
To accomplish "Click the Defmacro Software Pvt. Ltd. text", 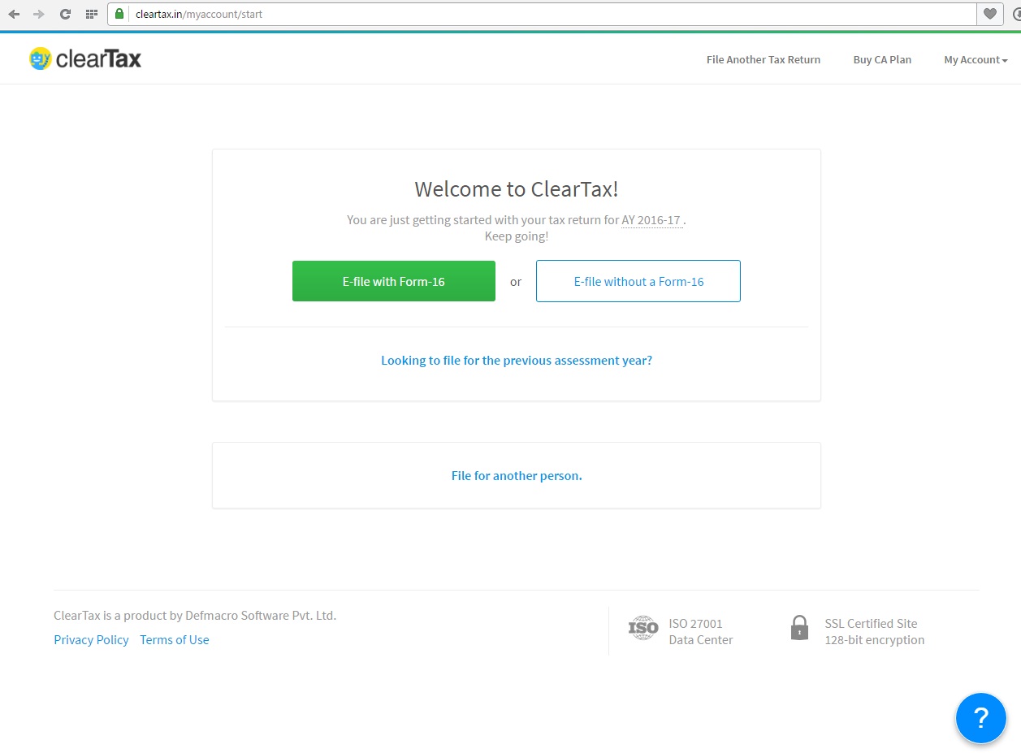I will click(x=261, y=615).
